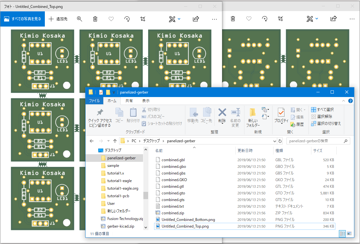
Task: Click trash icon in the back Photos window
Action: 233,19
